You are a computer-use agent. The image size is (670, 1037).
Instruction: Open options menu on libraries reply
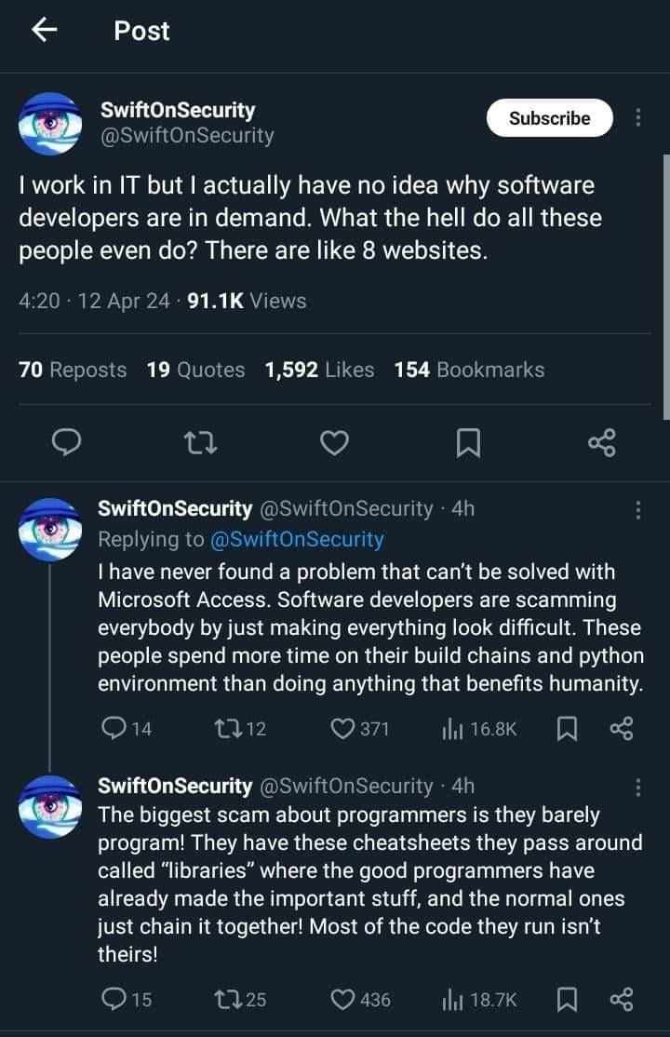(637, 787)
